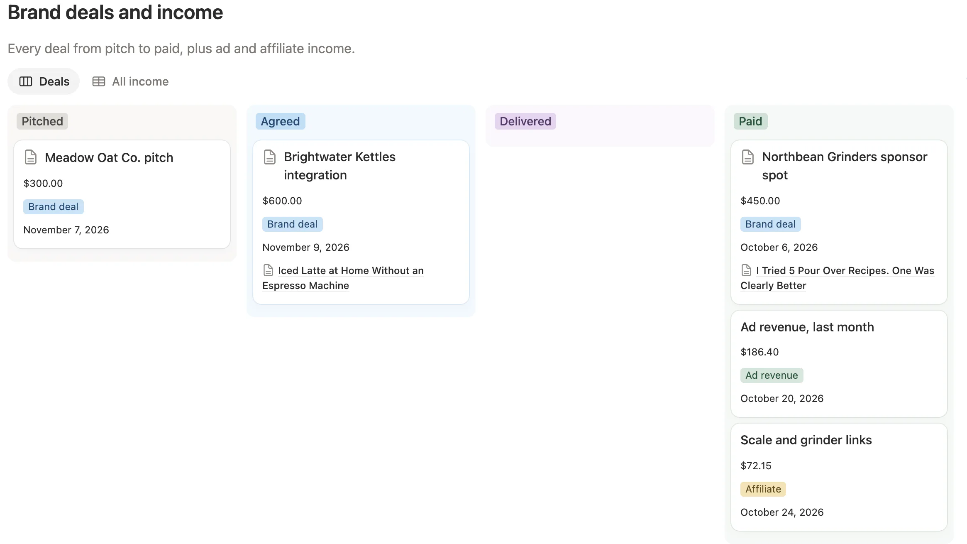This screenshot has width=967, height=544.
Task: Click the November 9, 2026 date
Action: click(x=306, y=247)
